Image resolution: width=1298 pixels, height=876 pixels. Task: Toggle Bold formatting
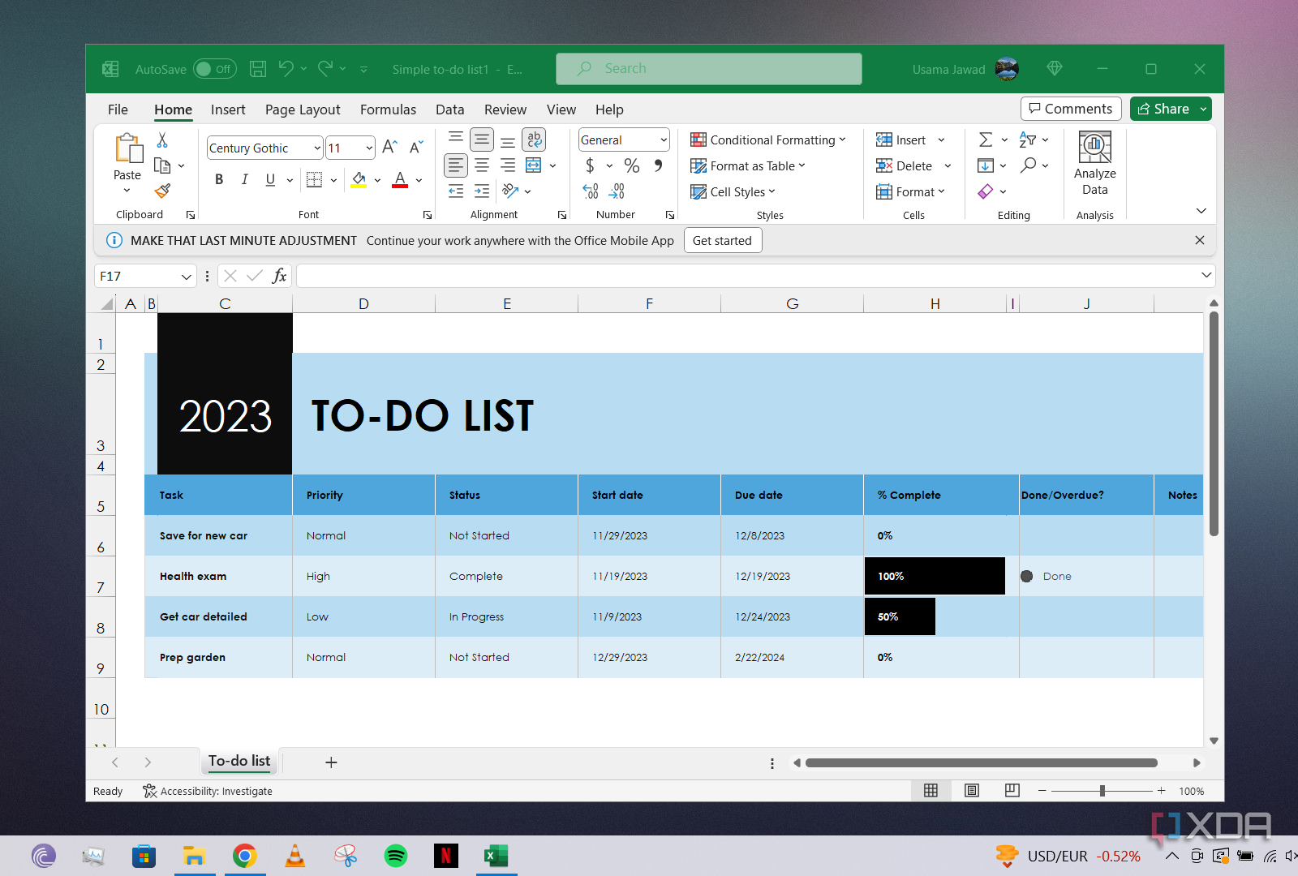tap(219, 180)
